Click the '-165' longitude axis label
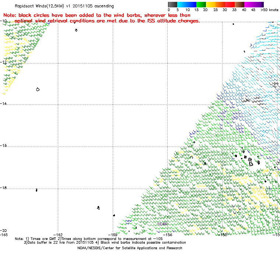 4,235
